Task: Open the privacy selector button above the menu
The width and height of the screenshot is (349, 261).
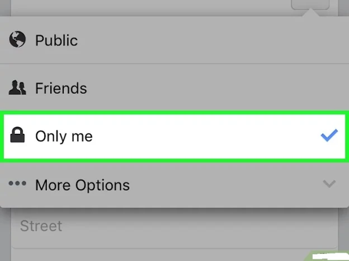Action: pyautogui.click(x=310, y=4)
